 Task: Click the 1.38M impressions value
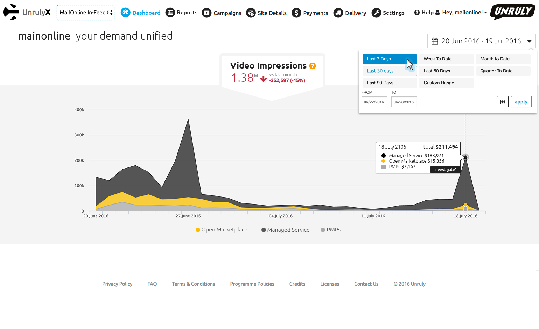click(245, 78)
